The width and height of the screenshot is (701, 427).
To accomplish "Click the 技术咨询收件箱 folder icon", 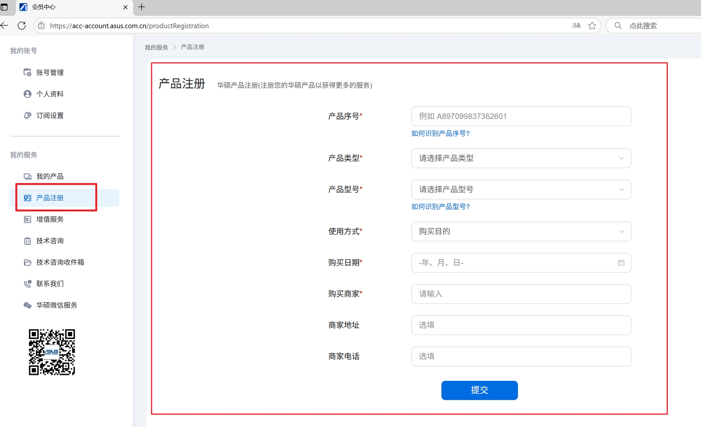I will click(27, 262).
